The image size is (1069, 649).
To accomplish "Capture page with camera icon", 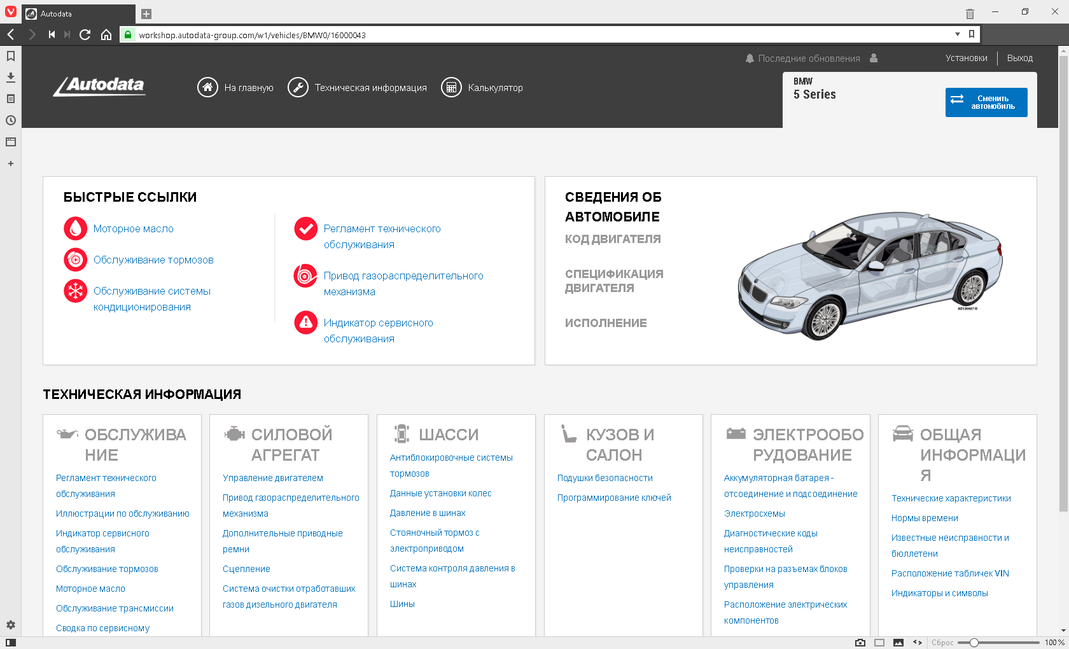I will coord(860,643).
